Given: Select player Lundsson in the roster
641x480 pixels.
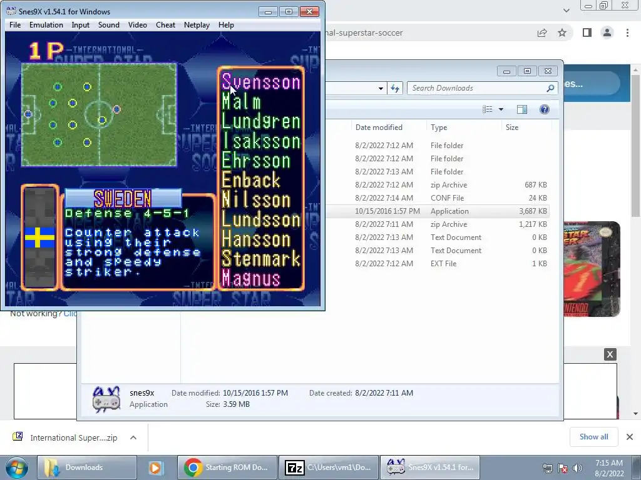Looking at the screenshot, I should [x=261, y=219].
